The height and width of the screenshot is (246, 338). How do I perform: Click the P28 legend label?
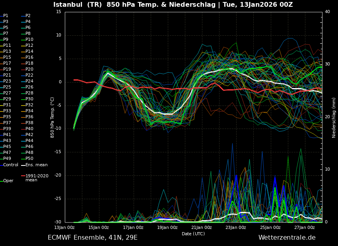coord(29,93)
